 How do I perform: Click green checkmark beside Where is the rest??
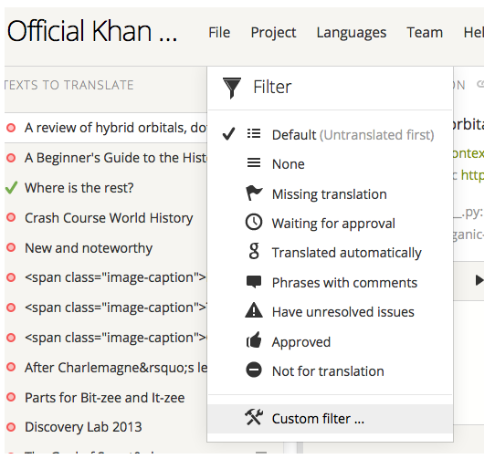(x=11, y=188)
